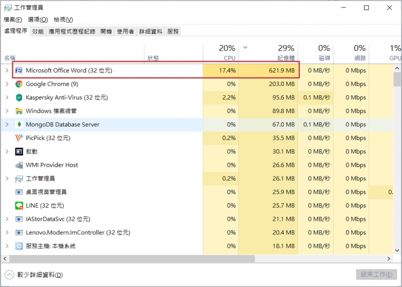Open the 選項(O) menu

tap(38, 20)
